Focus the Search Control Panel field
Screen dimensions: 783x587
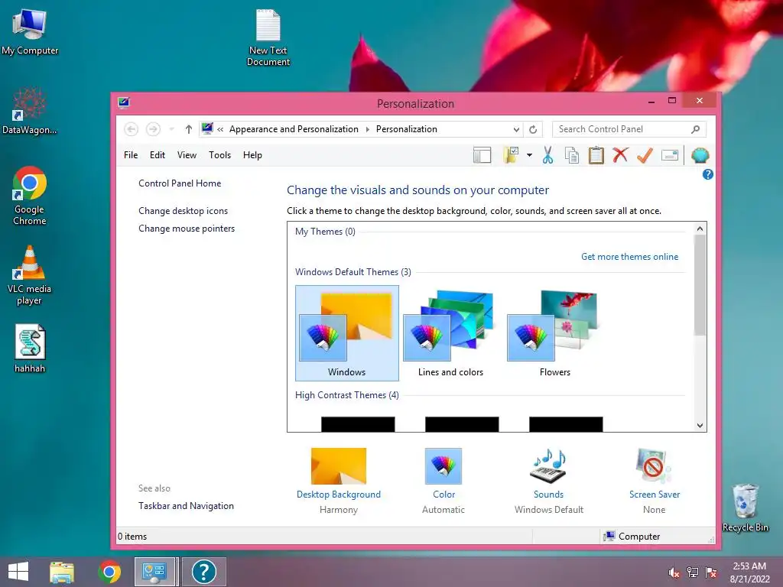tap(629, 129)
